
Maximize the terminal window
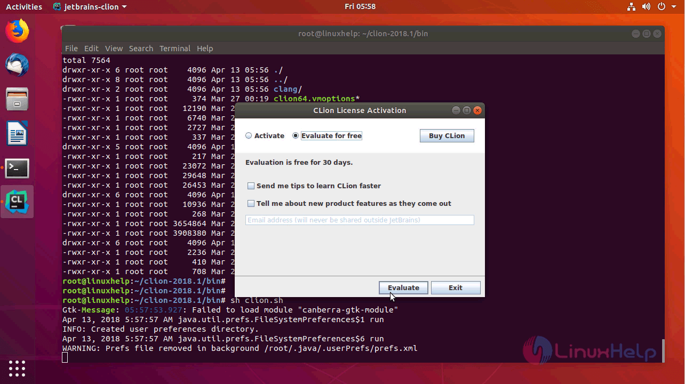[x=647, y=34]
